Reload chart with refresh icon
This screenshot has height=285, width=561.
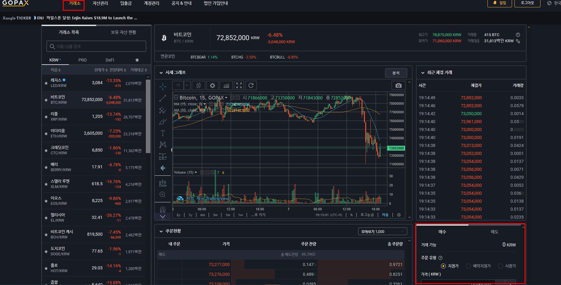251,85
